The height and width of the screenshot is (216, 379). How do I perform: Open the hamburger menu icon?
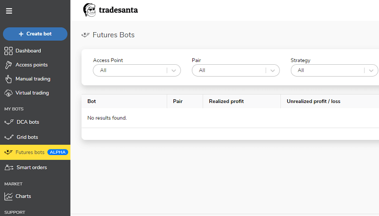pyautogui.click(x=9, y=11)
